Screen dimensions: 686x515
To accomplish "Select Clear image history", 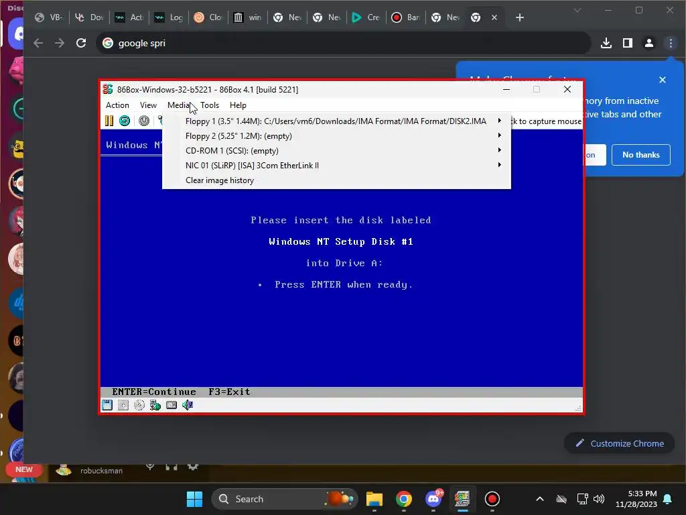I will 337,180.
